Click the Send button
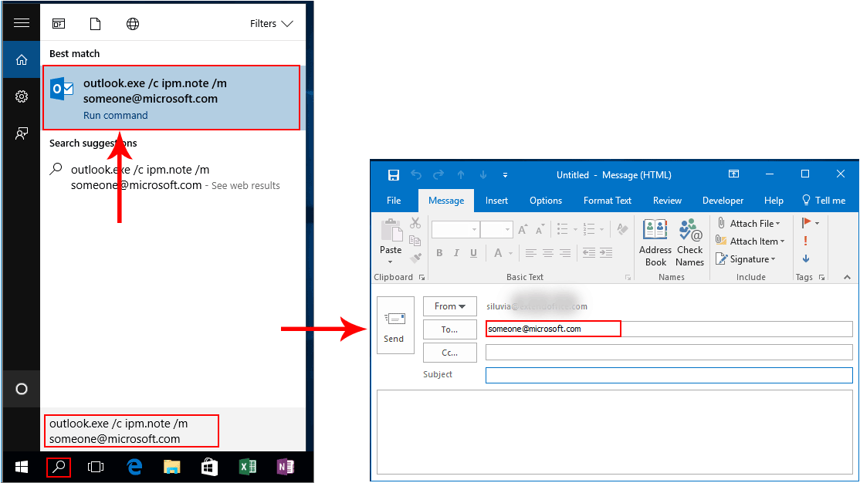The image size is (860, 483). click(x=394, y=325)
